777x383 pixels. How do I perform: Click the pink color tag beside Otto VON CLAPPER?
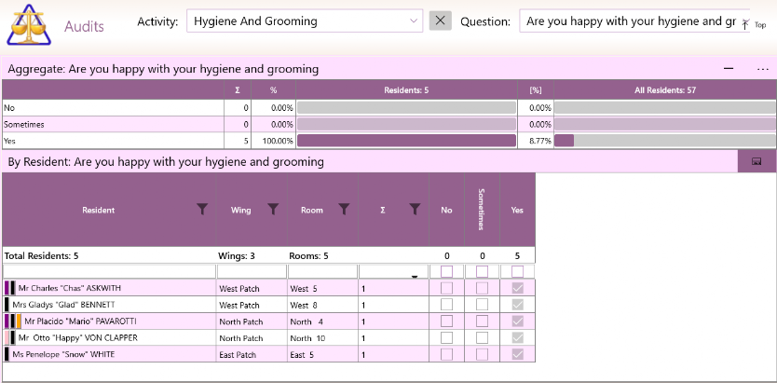coord(7,338)
